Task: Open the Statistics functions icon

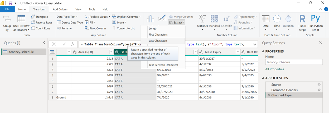Action: [202, 19]
